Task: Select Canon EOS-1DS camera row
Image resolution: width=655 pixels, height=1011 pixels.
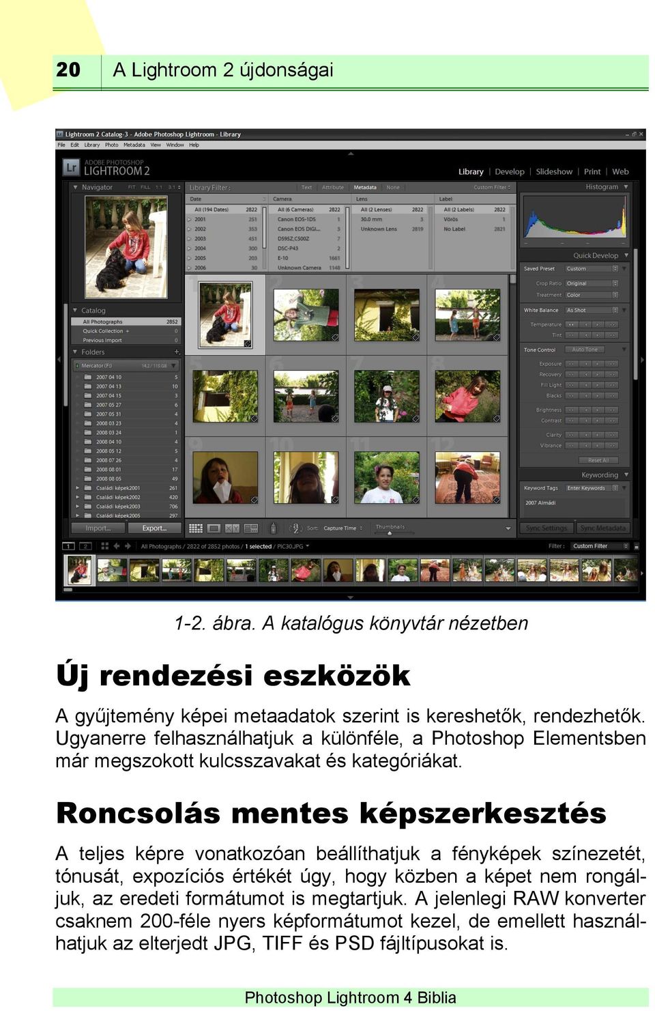Action: 308,219
